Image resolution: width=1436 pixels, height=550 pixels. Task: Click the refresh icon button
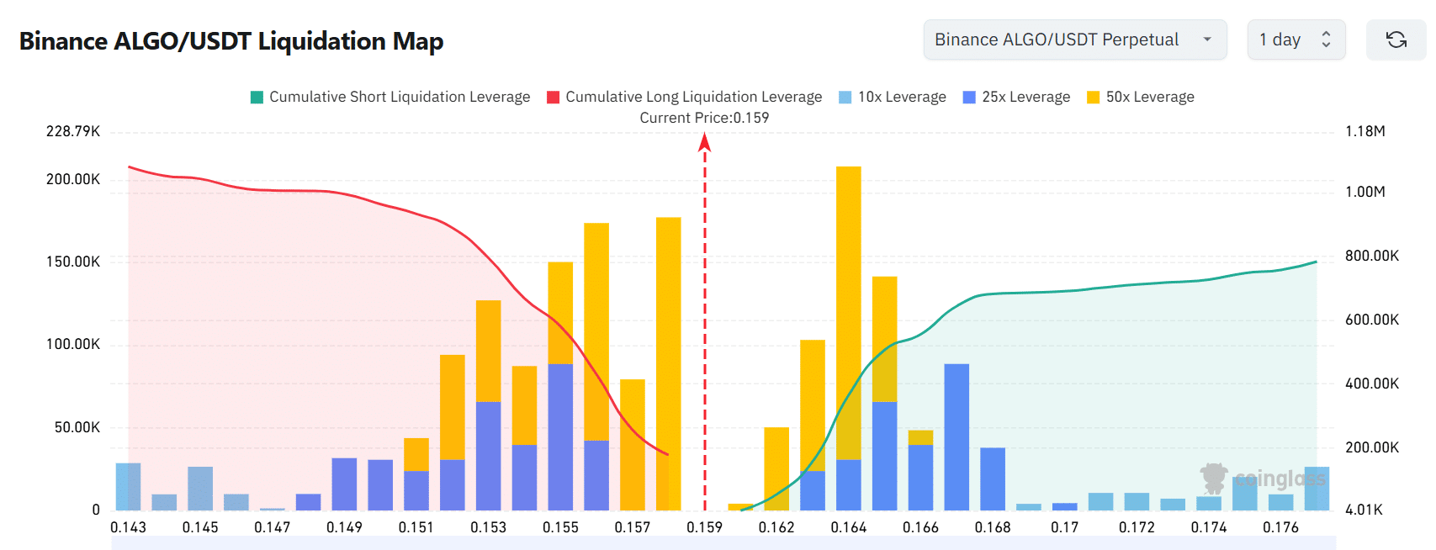[1396, 40]
